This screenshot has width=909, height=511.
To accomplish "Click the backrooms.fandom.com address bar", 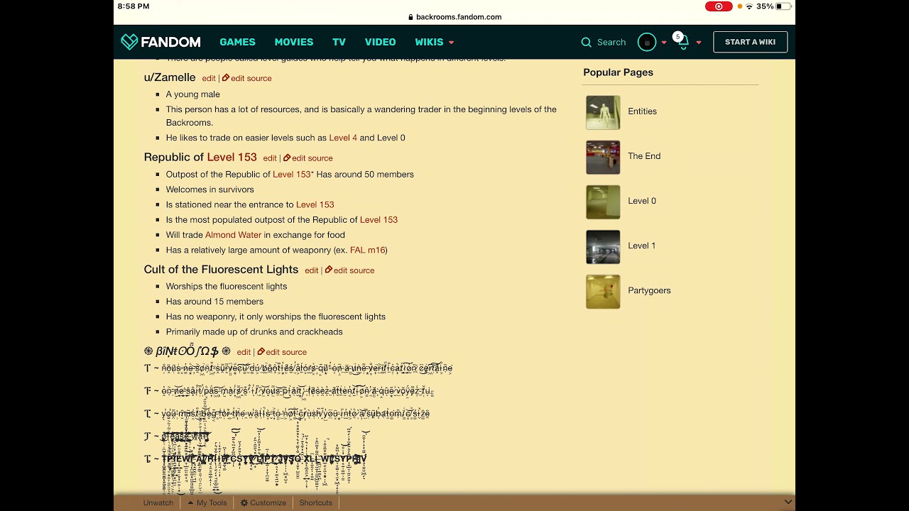I will (x=454, y=17).
